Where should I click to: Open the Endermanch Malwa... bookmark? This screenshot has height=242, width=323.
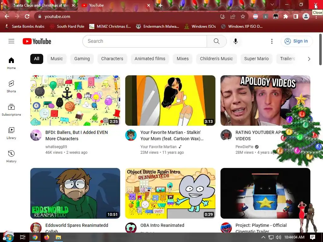click(x=158, y=26)
